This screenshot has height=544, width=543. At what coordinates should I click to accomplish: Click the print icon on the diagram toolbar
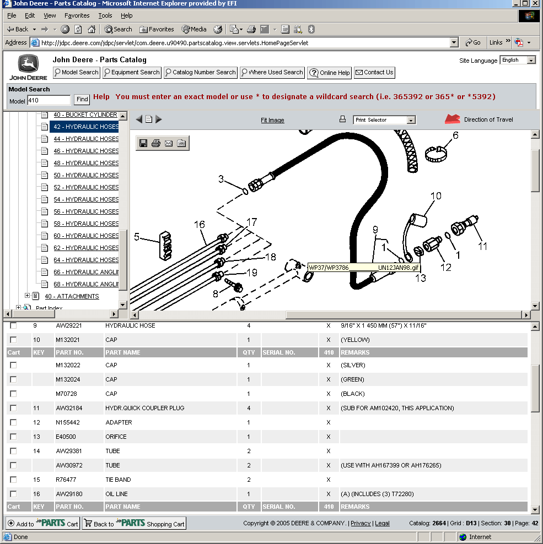point(156,143)
